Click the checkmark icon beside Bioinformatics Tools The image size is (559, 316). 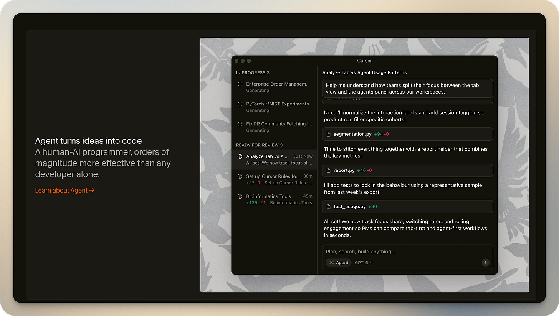[240, 196]
